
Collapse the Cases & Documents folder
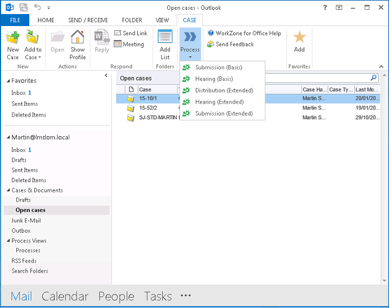point(8,190)
